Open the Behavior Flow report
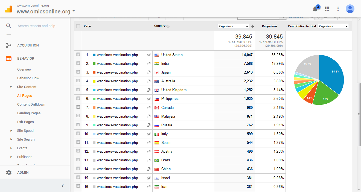Viewport: 361px width, 192px height. (x=28, y=78)
